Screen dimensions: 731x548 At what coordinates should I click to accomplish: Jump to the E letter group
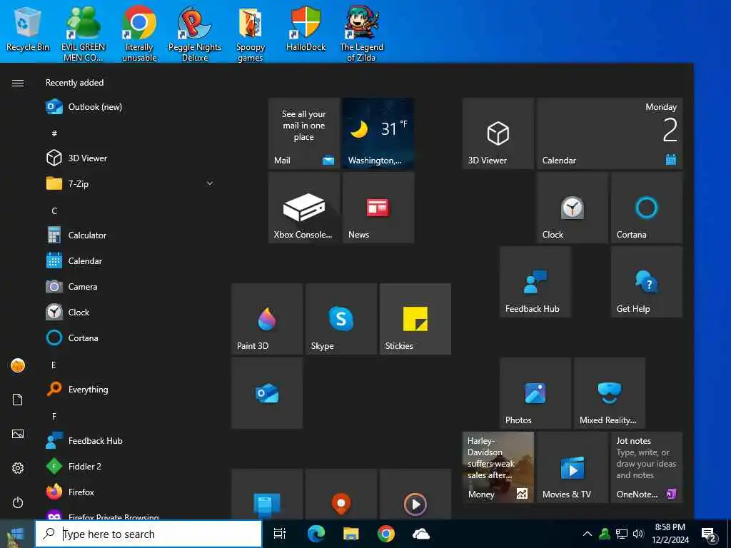coord(54,365)
